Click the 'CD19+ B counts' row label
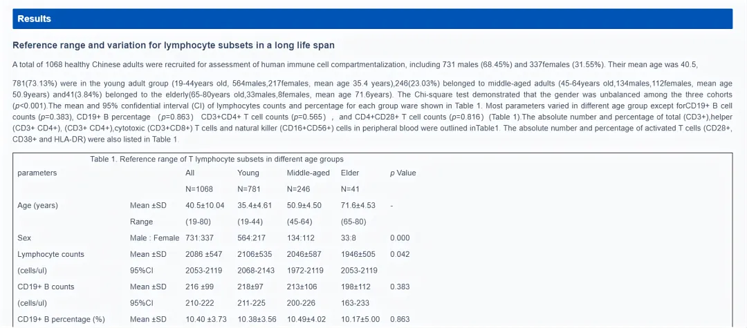Image resolution: width=747 pixels, height=328 pixels. (x=46, y=287)
